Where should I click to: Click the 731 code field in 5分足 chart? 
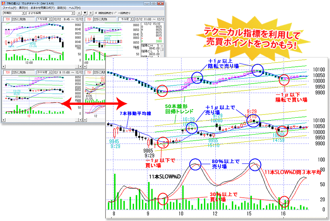pos(89,19)
